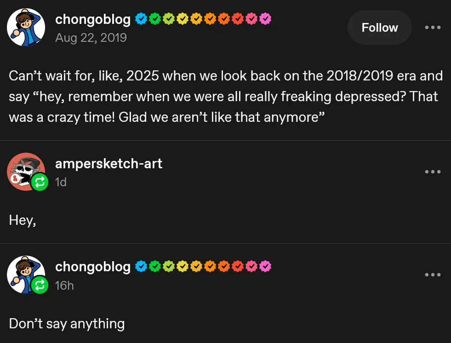The image size is (451, 343).
Task: Click the 1d reblog timestamp
Action: pyautogui.click(x=61, y=182)
